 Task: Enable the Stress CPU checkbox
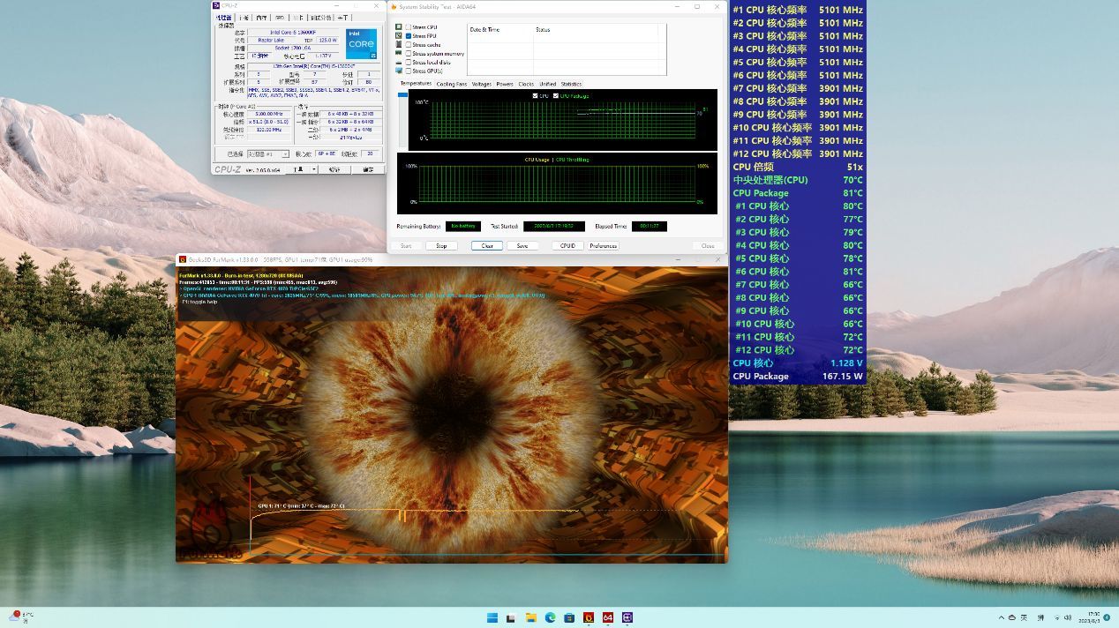(409, 27)
